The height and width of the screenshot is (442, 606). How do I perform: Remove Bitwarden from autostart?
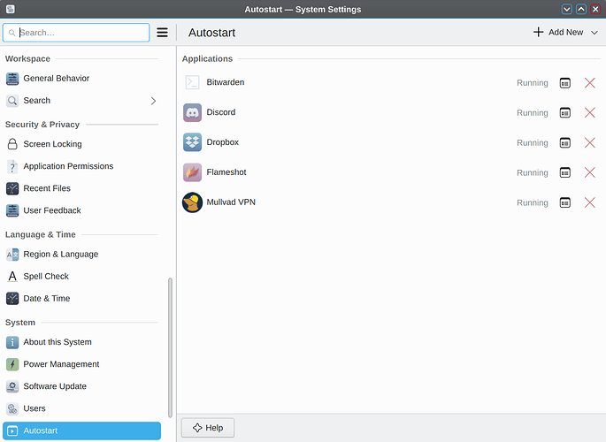(x=589, y=83)
